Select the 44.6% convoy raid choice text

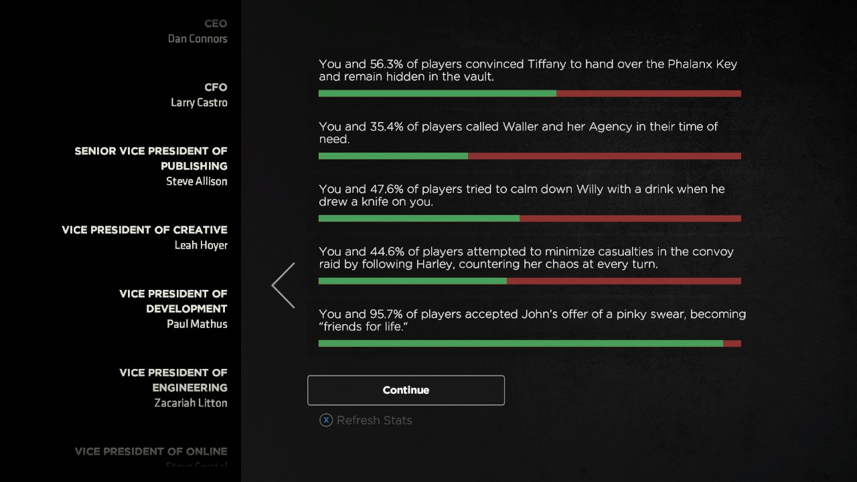click(x=526, y=258)
